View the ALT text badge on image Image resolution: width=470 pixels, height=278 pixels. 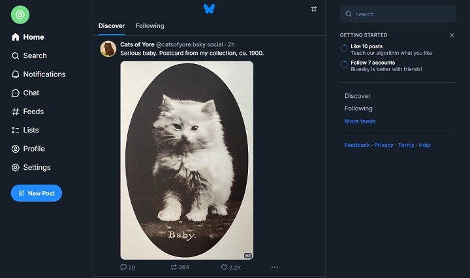[x=248, y=256]
